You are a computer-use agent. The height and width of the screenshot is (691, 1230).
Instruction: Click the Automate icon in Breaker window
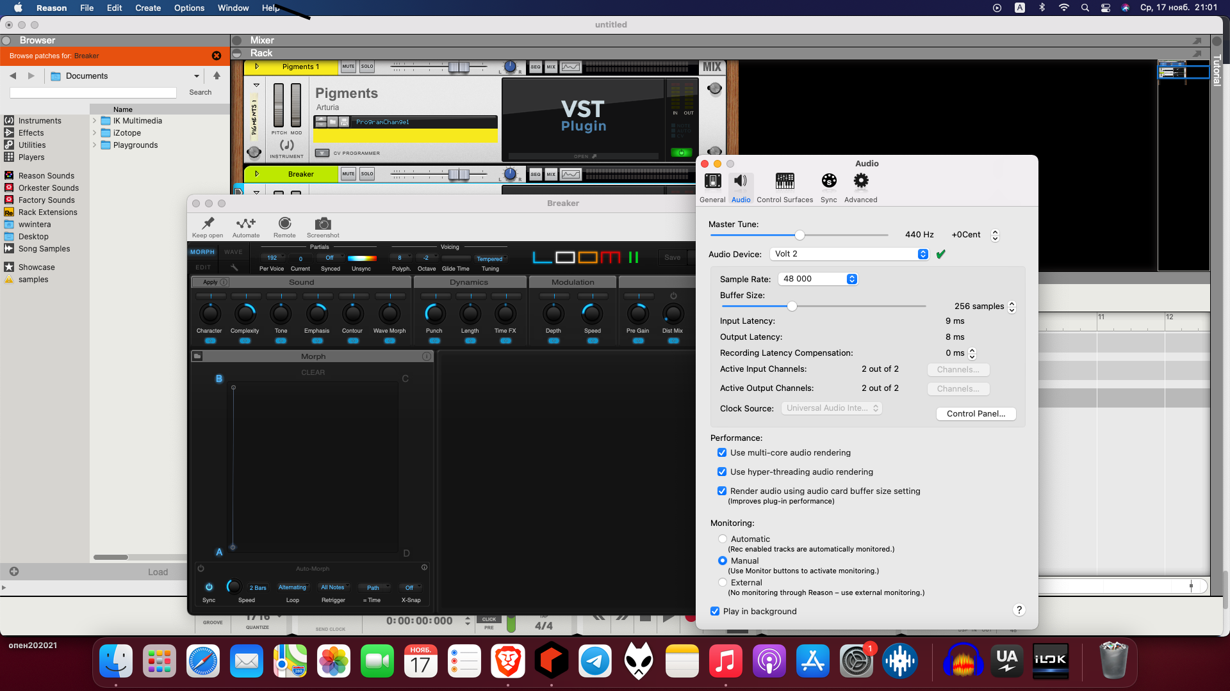[x=246, y=223]
